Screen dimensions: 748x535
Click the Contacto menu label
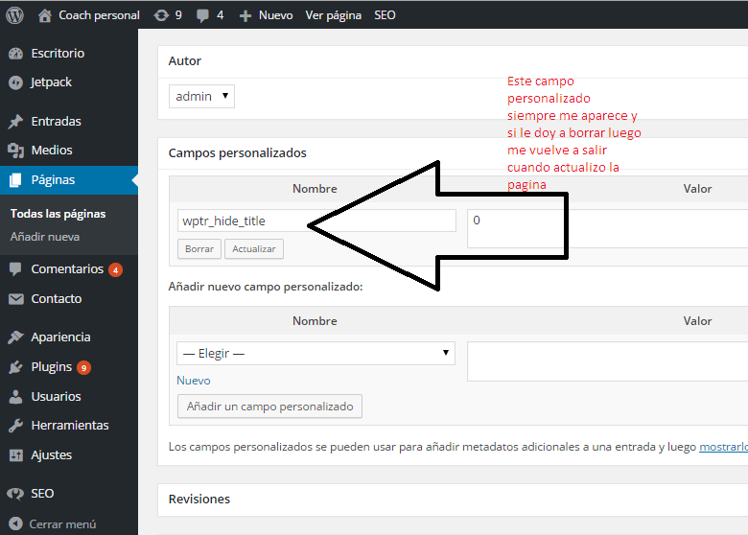click(x=57, y=299)
